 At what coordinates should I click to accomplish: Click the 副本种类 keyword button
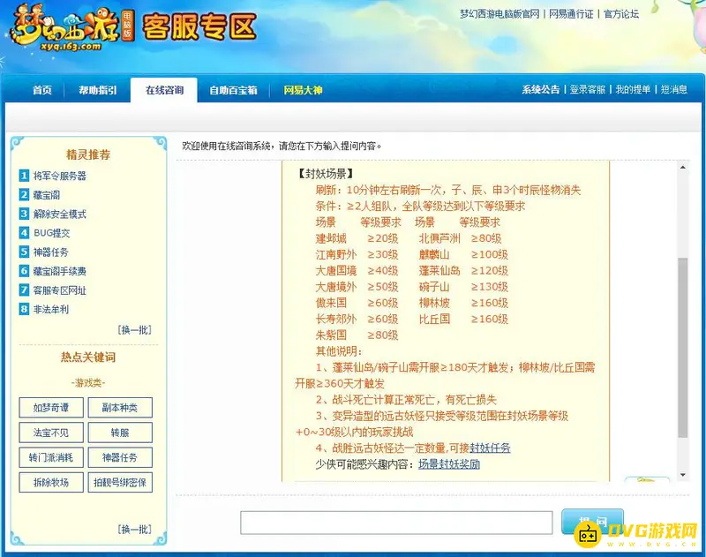click(120, 408)
